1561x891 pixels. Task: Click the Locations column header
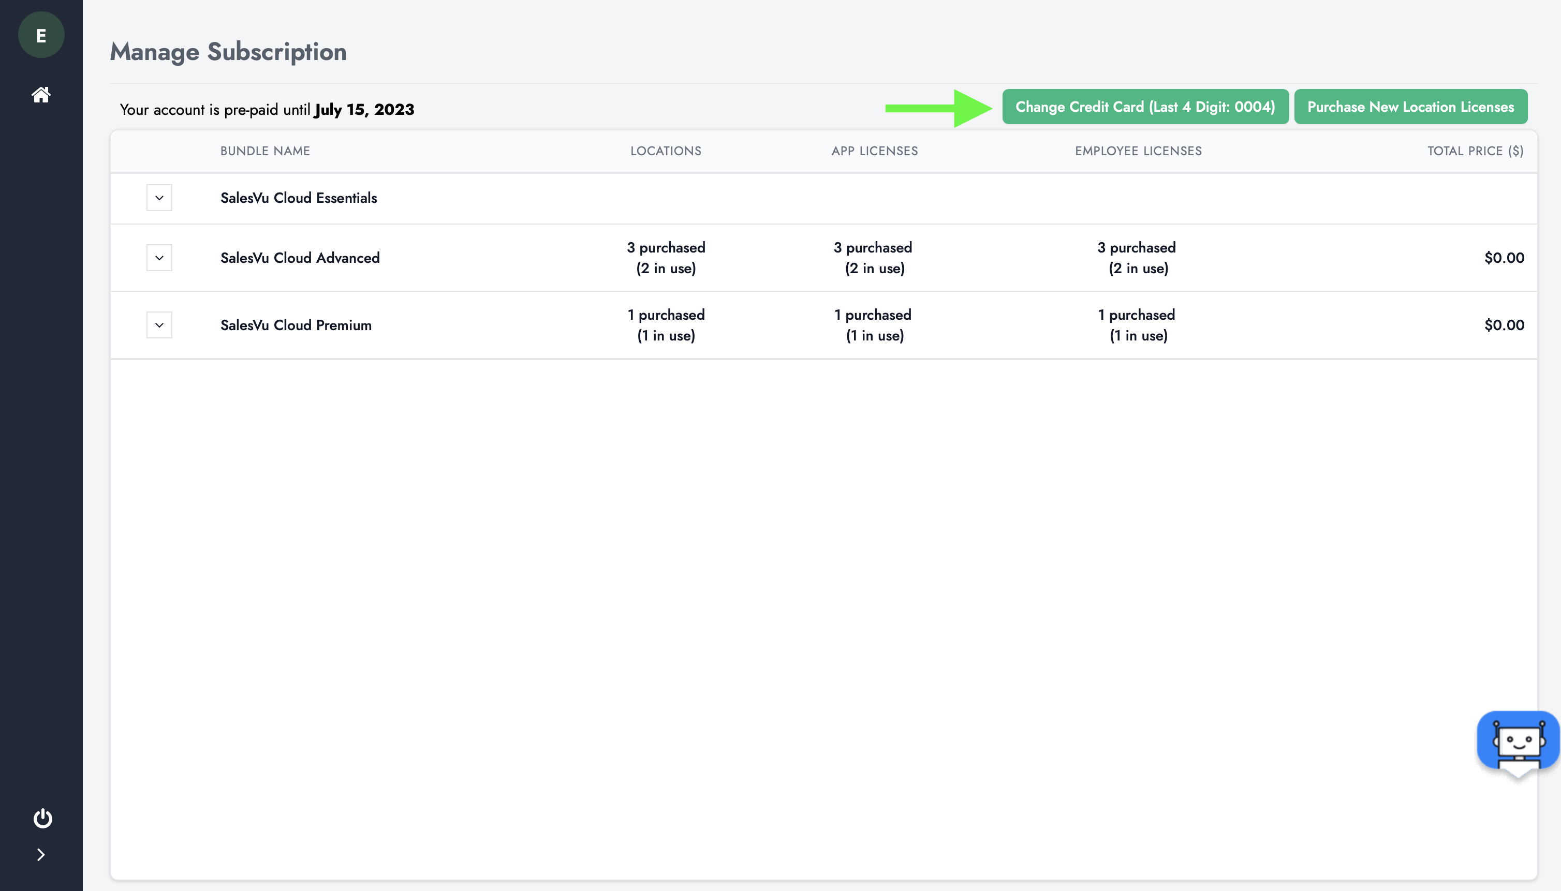666,151
